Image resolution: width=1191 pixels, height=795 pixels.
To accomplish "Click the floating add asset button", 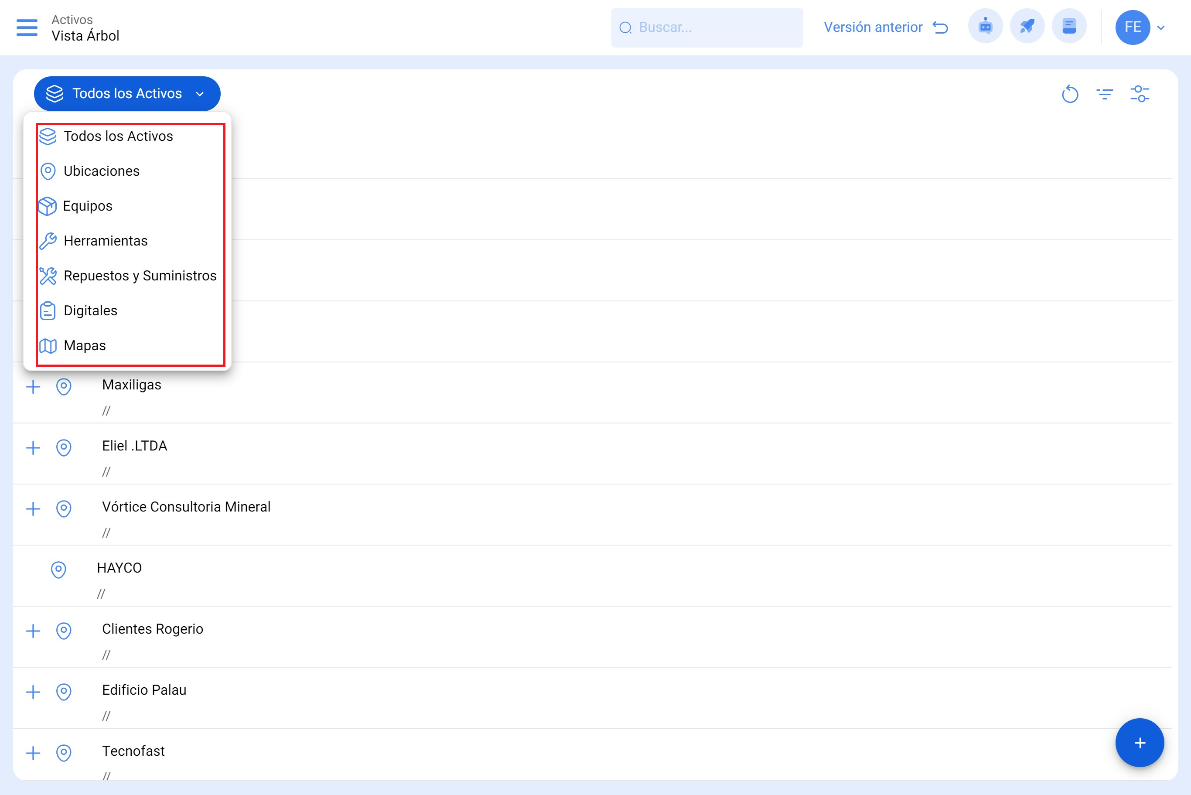I will (x=1139, y=743).
